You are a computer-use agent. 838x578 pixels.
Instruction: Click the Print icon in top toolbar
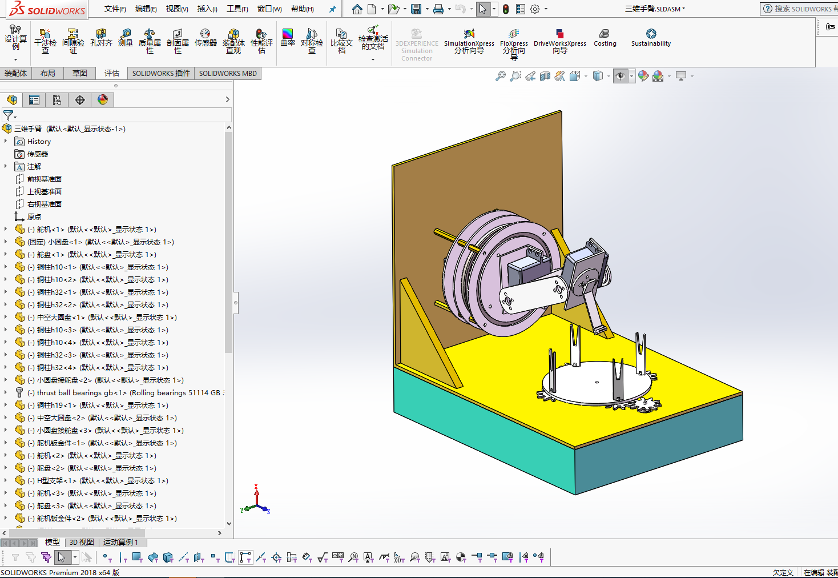pyautogui.click(x=438, y=9)
